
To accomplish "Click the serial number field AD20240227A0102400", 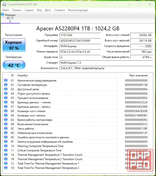I will click(x=80, y=41).
